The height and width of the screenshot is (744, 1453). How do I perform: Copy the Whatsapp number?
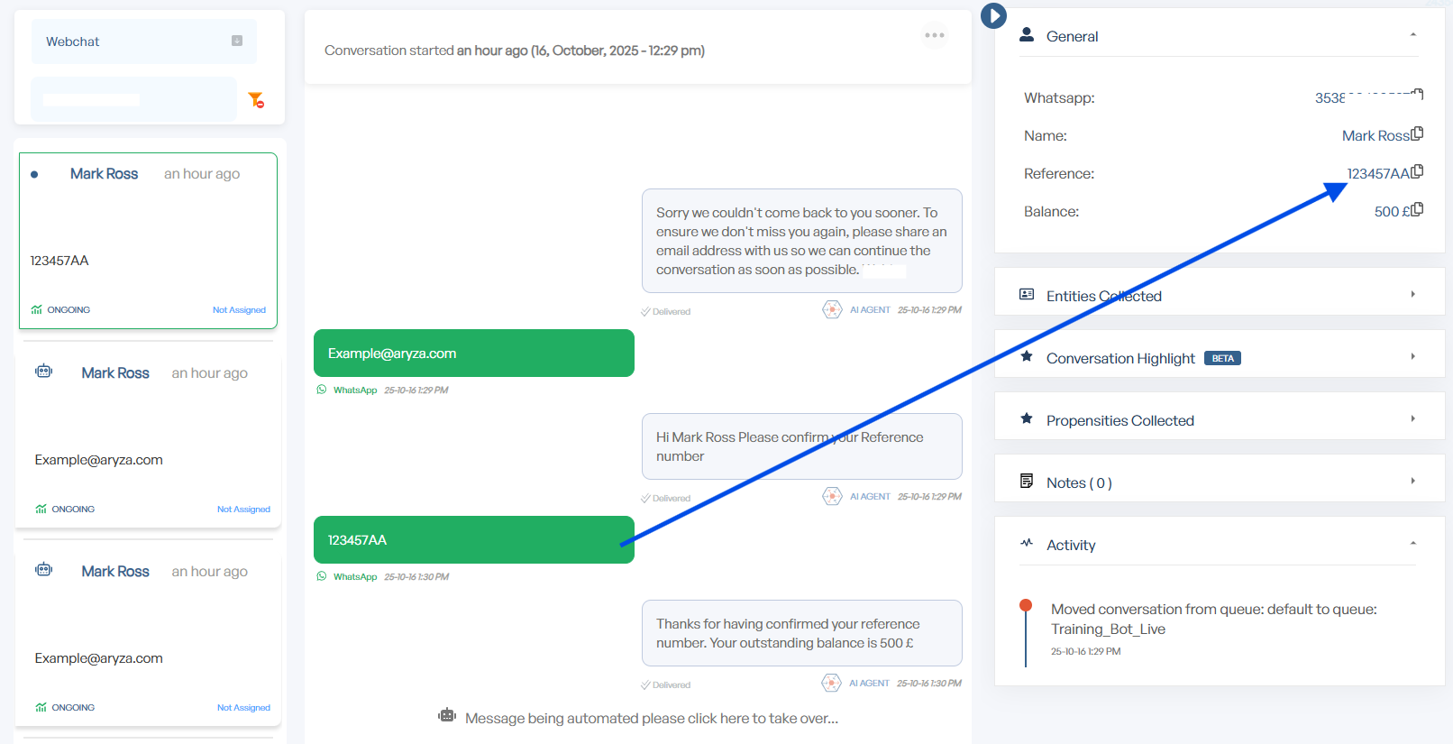point(1417,95)
